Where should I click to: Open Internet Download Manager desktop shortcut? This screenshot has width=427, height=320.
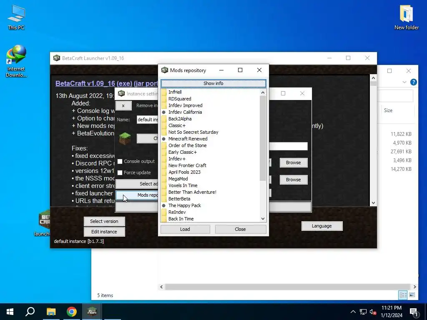16,61
